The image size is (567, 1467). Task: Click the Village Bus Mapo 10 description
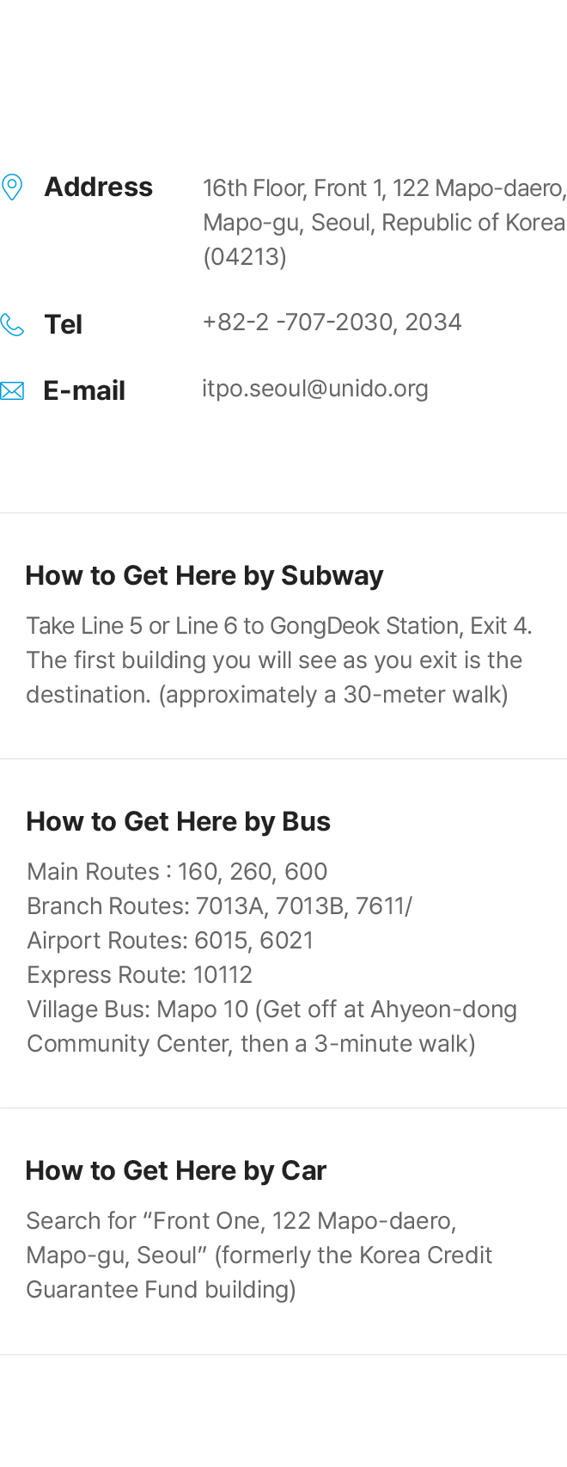272,1027
